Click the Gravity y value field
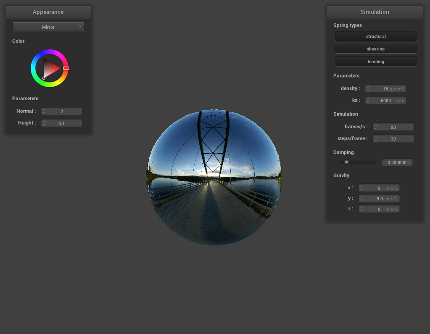The image size is (430, 334). 379,199
